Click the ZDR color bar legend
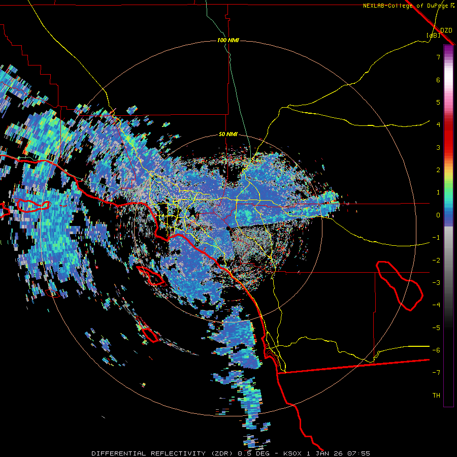Image resolution: width=457 pixels, height=457 pixels. pos(448,225)
